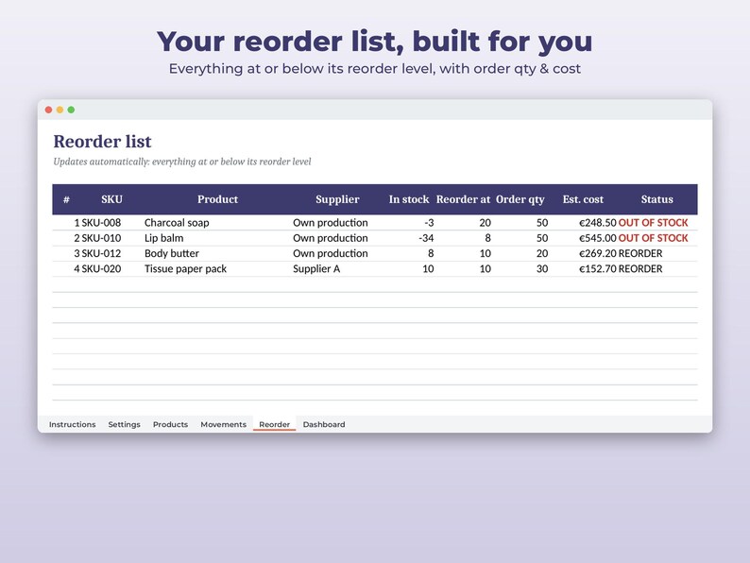Viewport: 750px width, 563px height.
Task: Select the -3 in stock value
Action: pos(429,222)
